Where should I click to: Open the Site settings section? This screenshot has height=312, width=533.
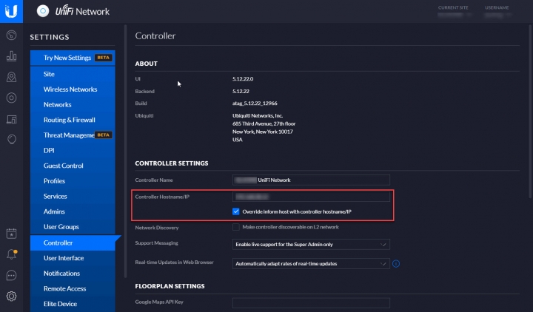click(x=73, y=74)
